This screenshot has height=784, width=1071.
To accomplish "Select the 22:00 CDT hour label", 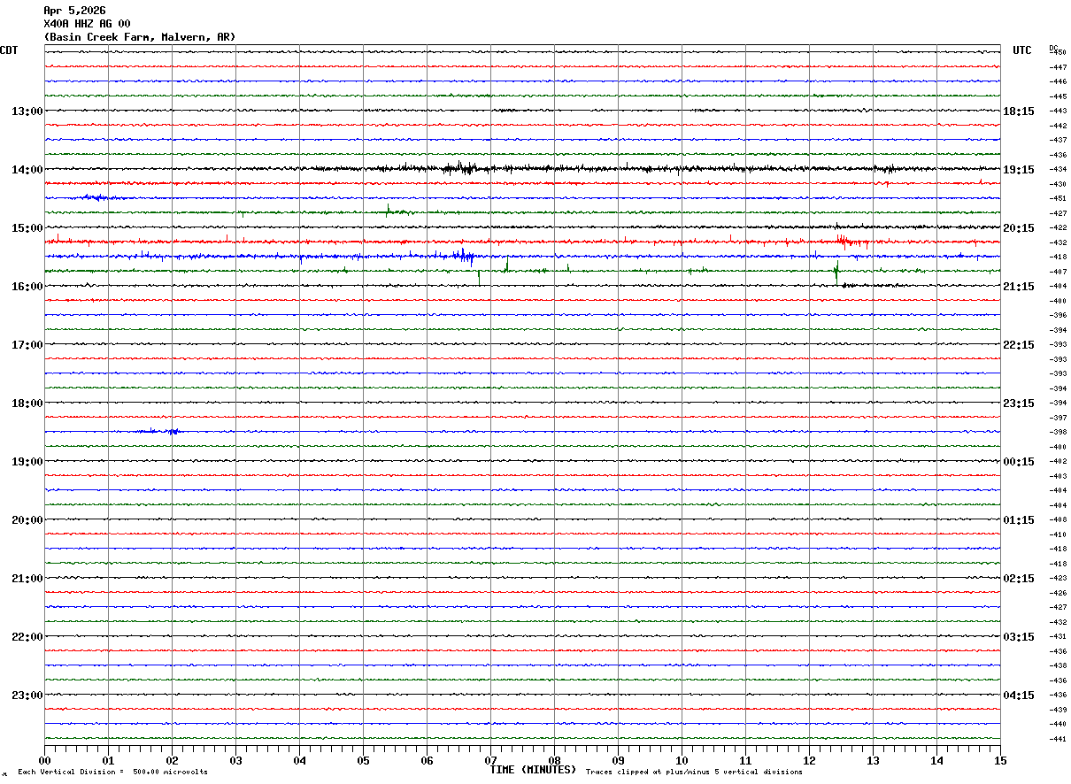I will (27, 637).
